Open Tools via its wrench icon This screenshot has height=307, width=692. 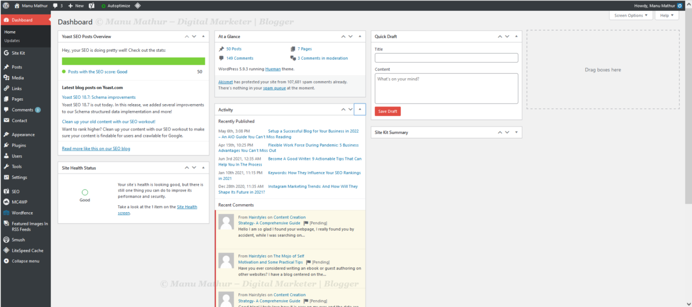(6, 167)
